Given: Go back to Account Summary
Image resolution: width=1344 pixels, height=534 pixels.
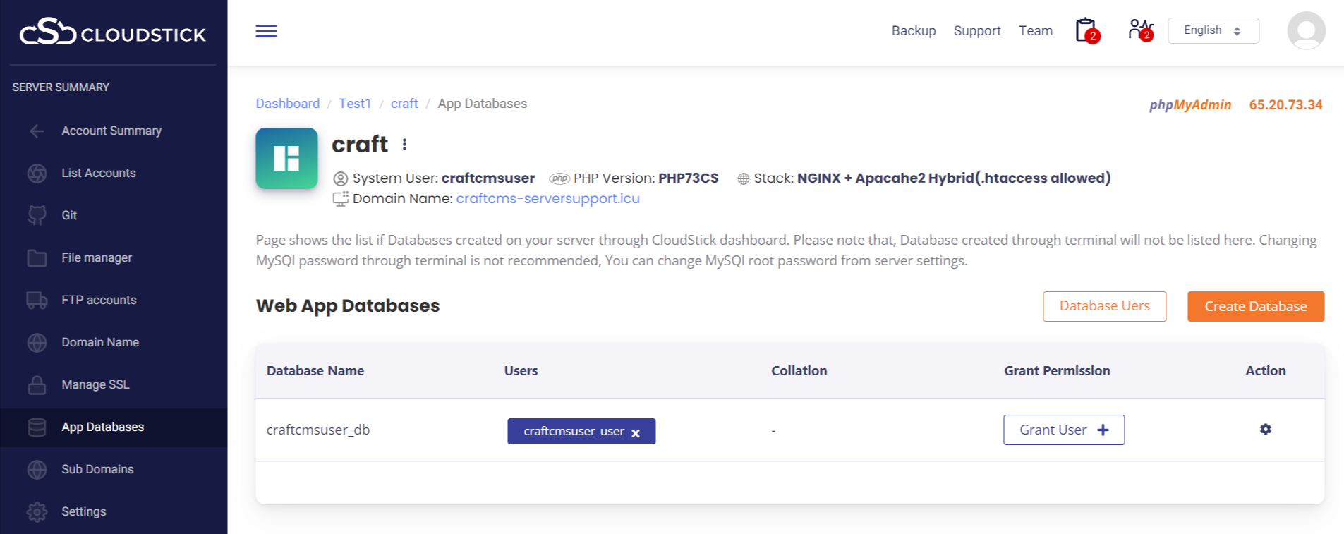Looking at the screenshot, I should coord(111,131).
